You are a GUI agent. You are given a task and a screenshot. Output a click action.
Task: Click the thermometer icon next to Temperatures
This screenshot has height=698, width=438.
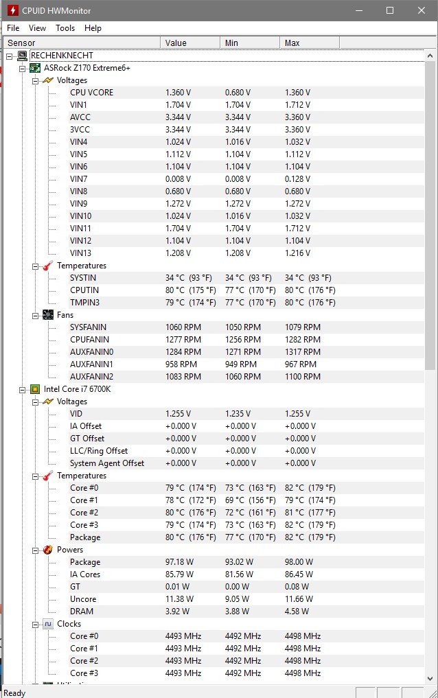(47, 266)
